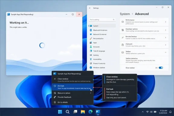
Task: Open the clock showing 11:28 AM
Action: coord(163,112)
